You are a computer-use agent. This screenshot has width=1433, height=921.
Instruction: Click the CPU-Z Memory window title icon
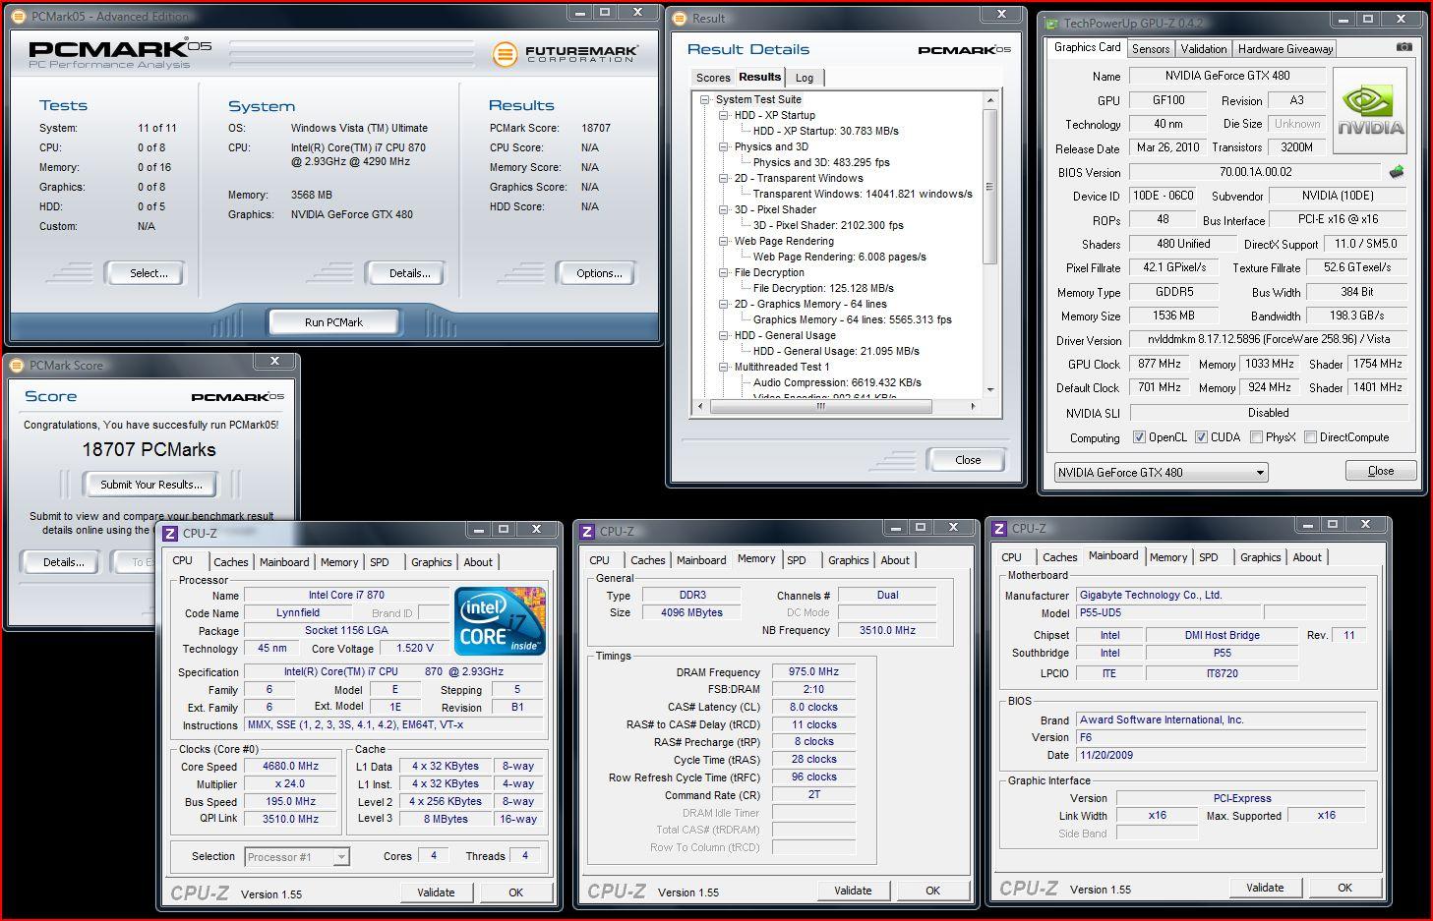tap(587, 532)
